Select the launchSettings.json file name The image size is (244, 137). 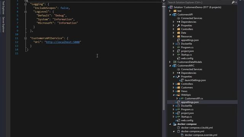[x=195, y=80]
